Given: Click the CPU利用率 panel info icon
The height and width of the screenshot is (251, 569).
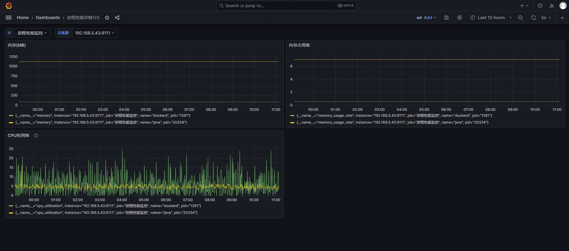Looking at the screenshot, I should (36, 135).
